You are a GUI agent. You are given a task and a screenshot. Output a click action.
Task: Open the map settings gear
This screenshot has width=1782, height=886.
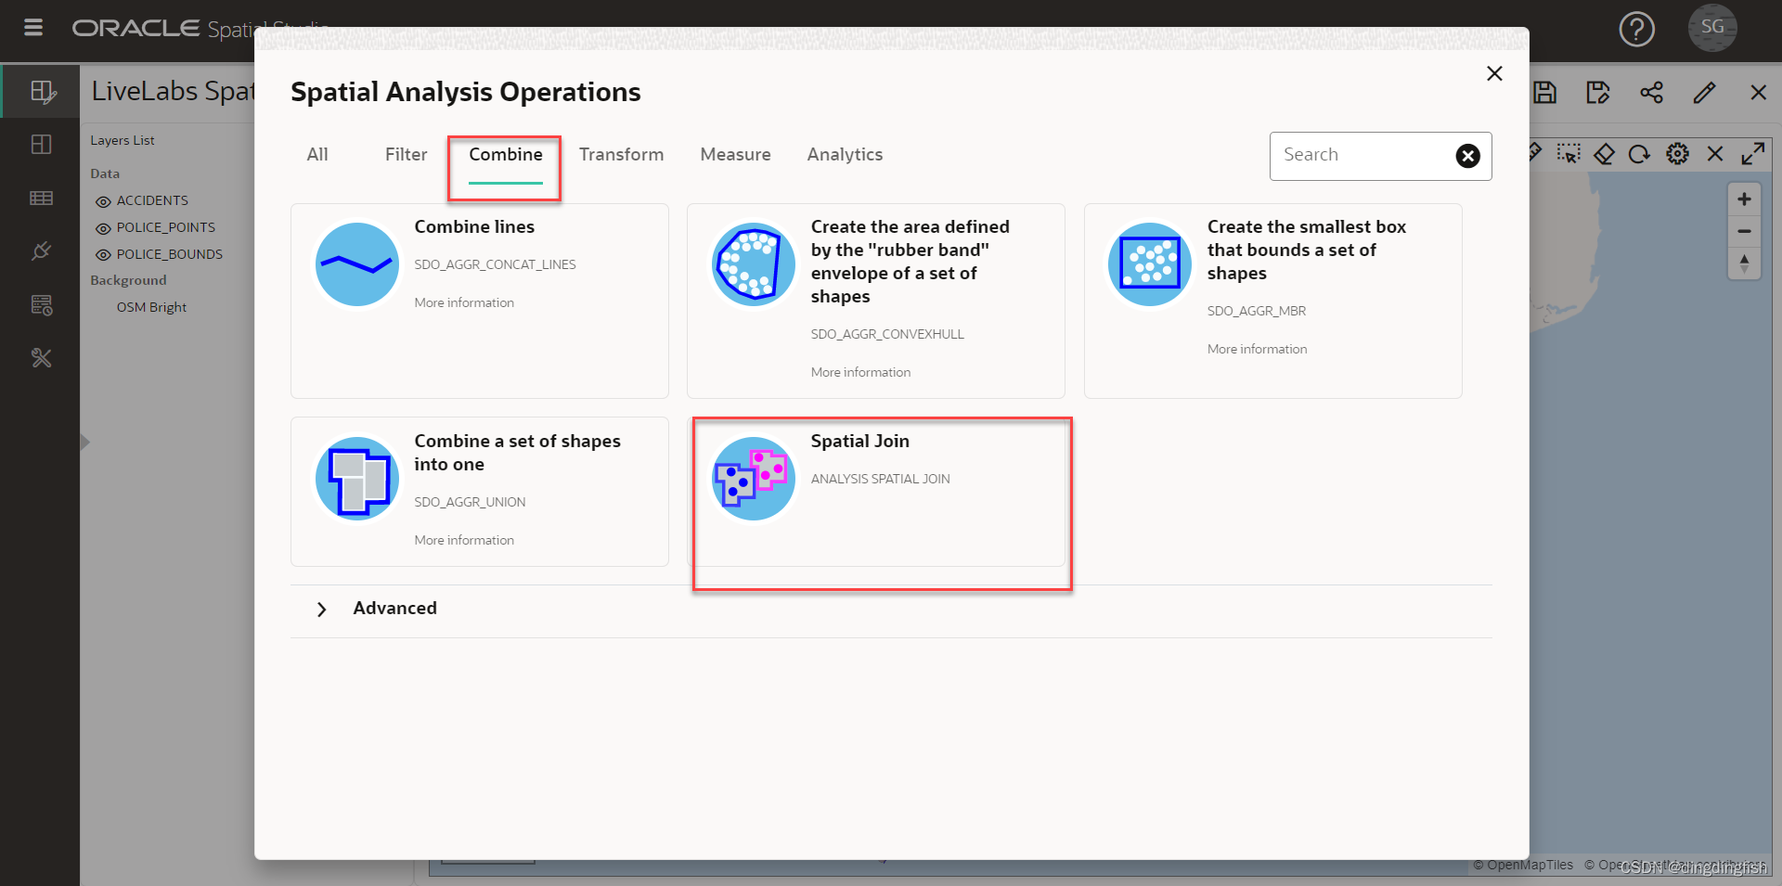pyautogui.click(x=1677, y=153)
